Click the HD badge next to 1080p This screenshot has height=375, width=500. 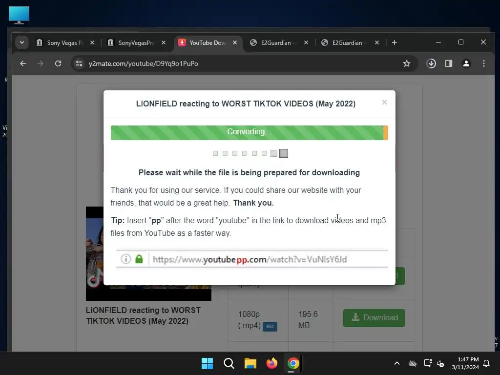[270, 327]
